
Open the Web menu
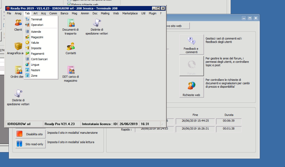[x=116, y=13]
